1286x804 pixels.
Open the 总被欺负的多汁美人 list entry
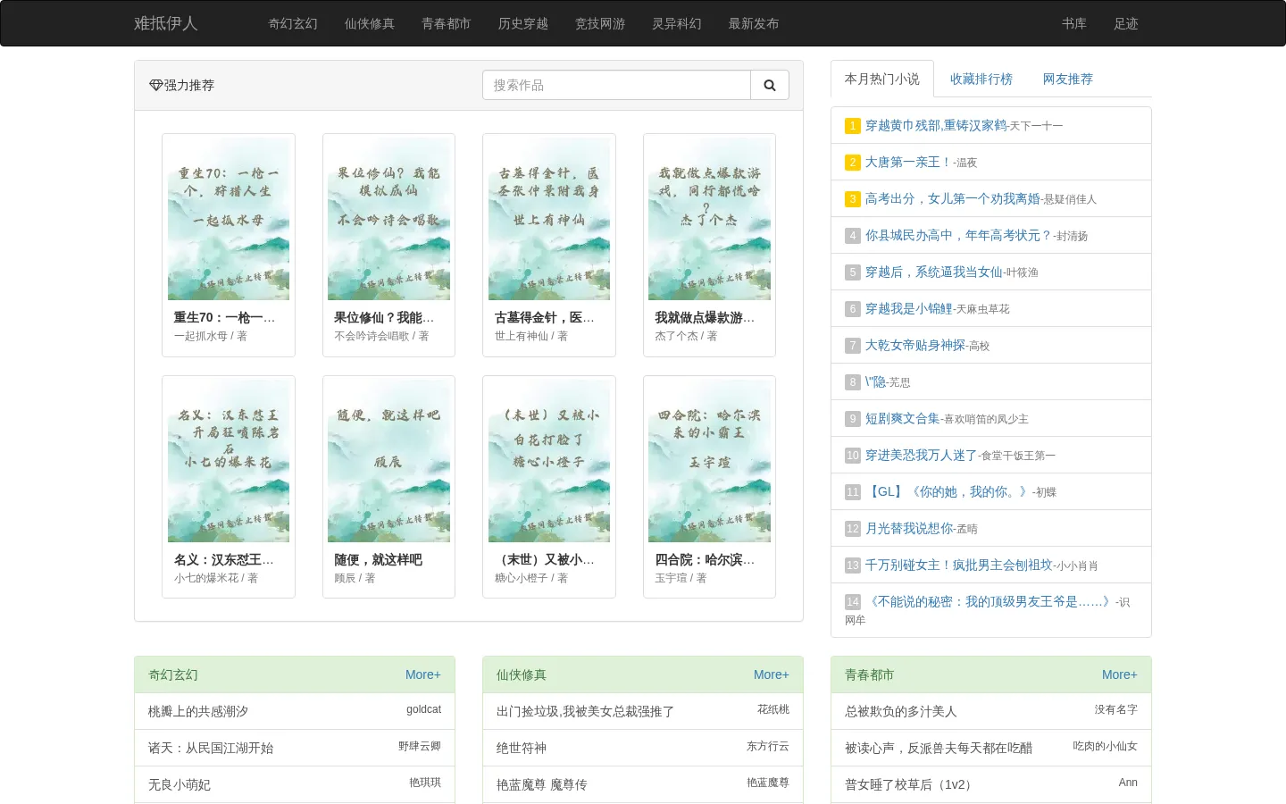(901, 711)
